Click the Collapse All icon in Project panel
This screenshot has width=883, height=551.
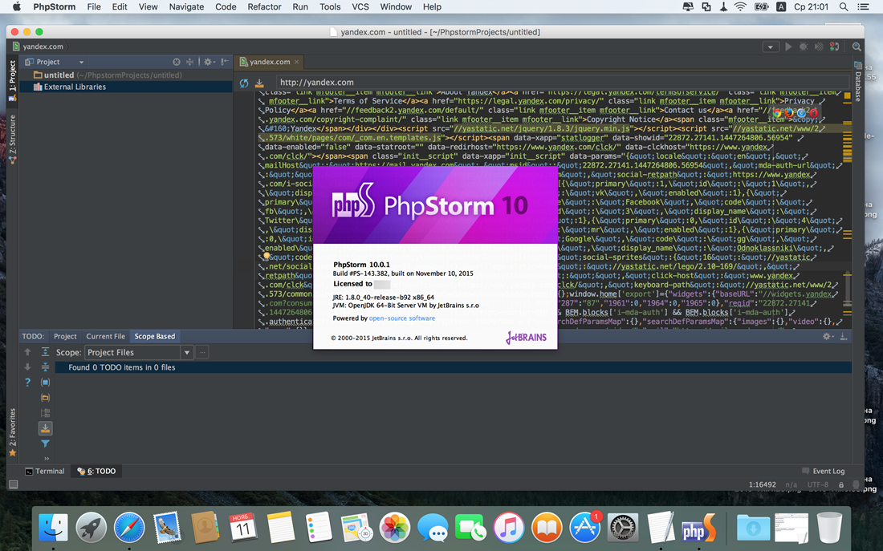tap(189, 62)
